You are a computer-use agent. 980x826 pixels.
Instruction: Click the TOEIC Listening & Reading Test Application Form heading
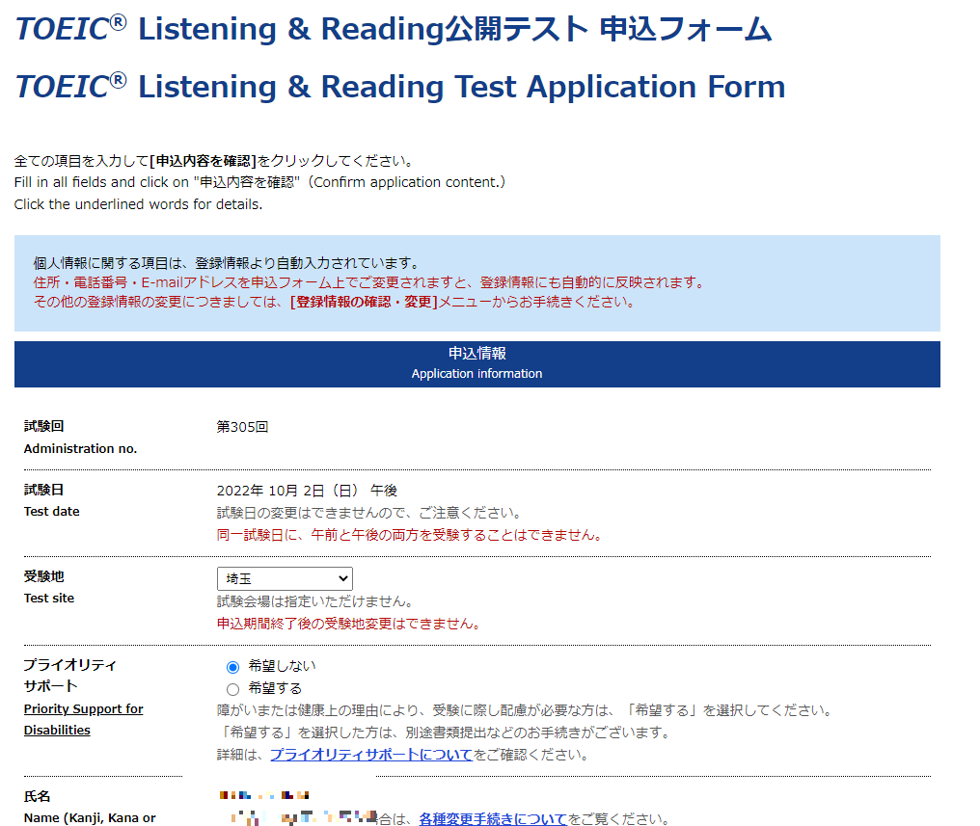coord(400,86)
